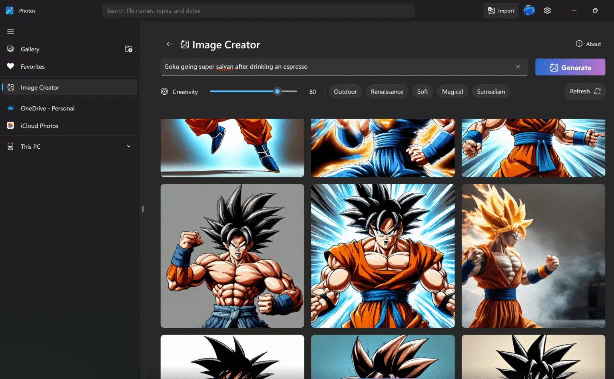Open the About info link
614x379 pixels.
coord(588,44)
